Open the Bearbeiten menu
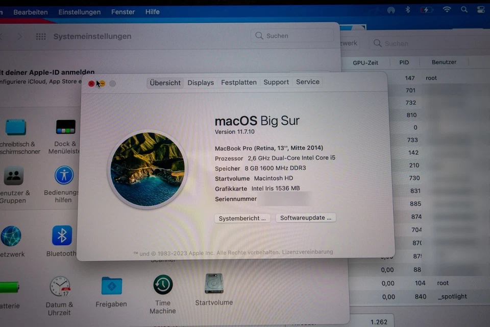This screenshot has width=490, height=327. point(31,12)
